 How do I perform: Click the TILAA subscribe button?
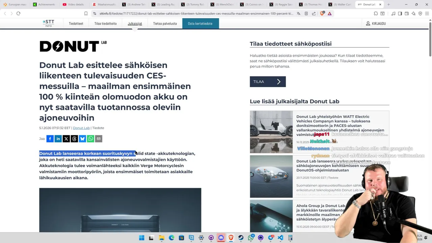[x=268, y=82]
